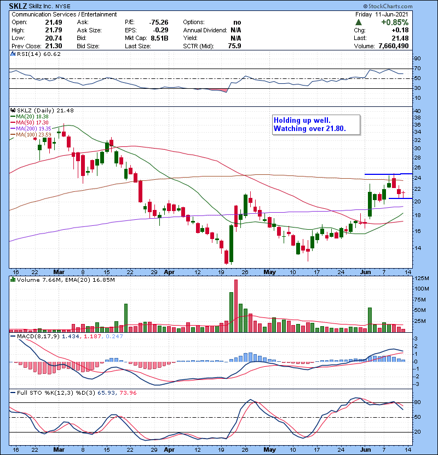The image size is (438, 455).
Task: Click the stochastic %K value 65.93
Action: pyautogui.click(x=106, y=393)
